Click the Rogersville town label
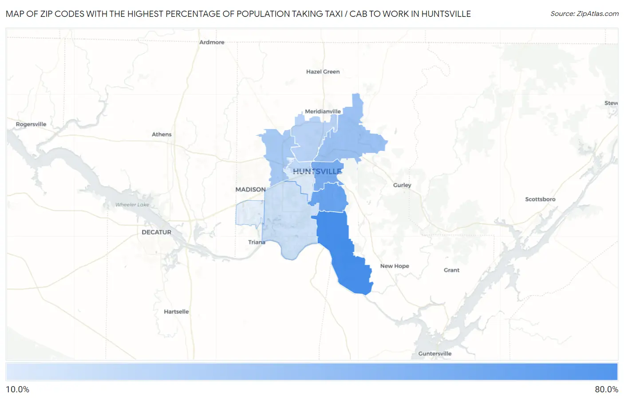This screenshot has height=399, width=624. pyautogui.click(x=31, y=124)
